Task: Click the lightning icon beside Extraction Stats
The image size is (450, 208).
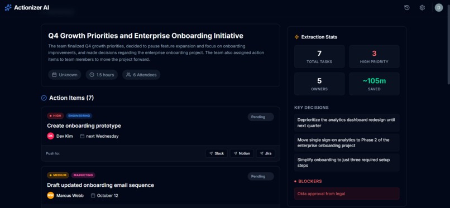Action: pos(297,37)
